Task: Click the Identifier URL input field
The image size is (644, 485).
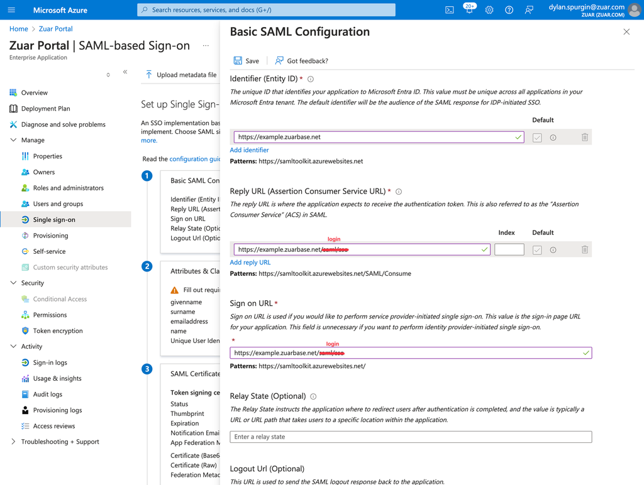Action: (x=379, y=137)
